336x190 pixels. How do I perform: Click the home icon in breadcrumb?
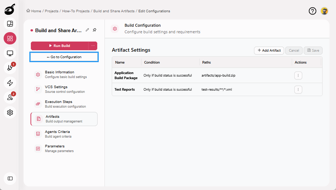coord(28,11)
